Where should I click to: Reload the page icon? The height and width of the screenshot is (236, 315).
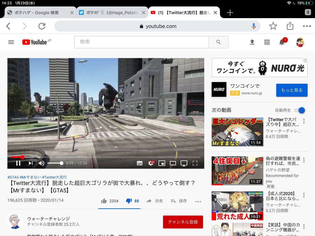(x=42, y=26)
